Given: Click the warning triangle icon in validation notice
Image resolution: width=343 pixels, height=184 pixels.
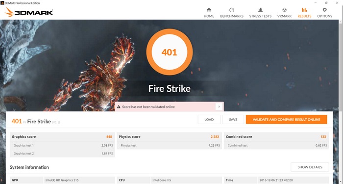Looking at the screenshot, I should click(119, 107).
